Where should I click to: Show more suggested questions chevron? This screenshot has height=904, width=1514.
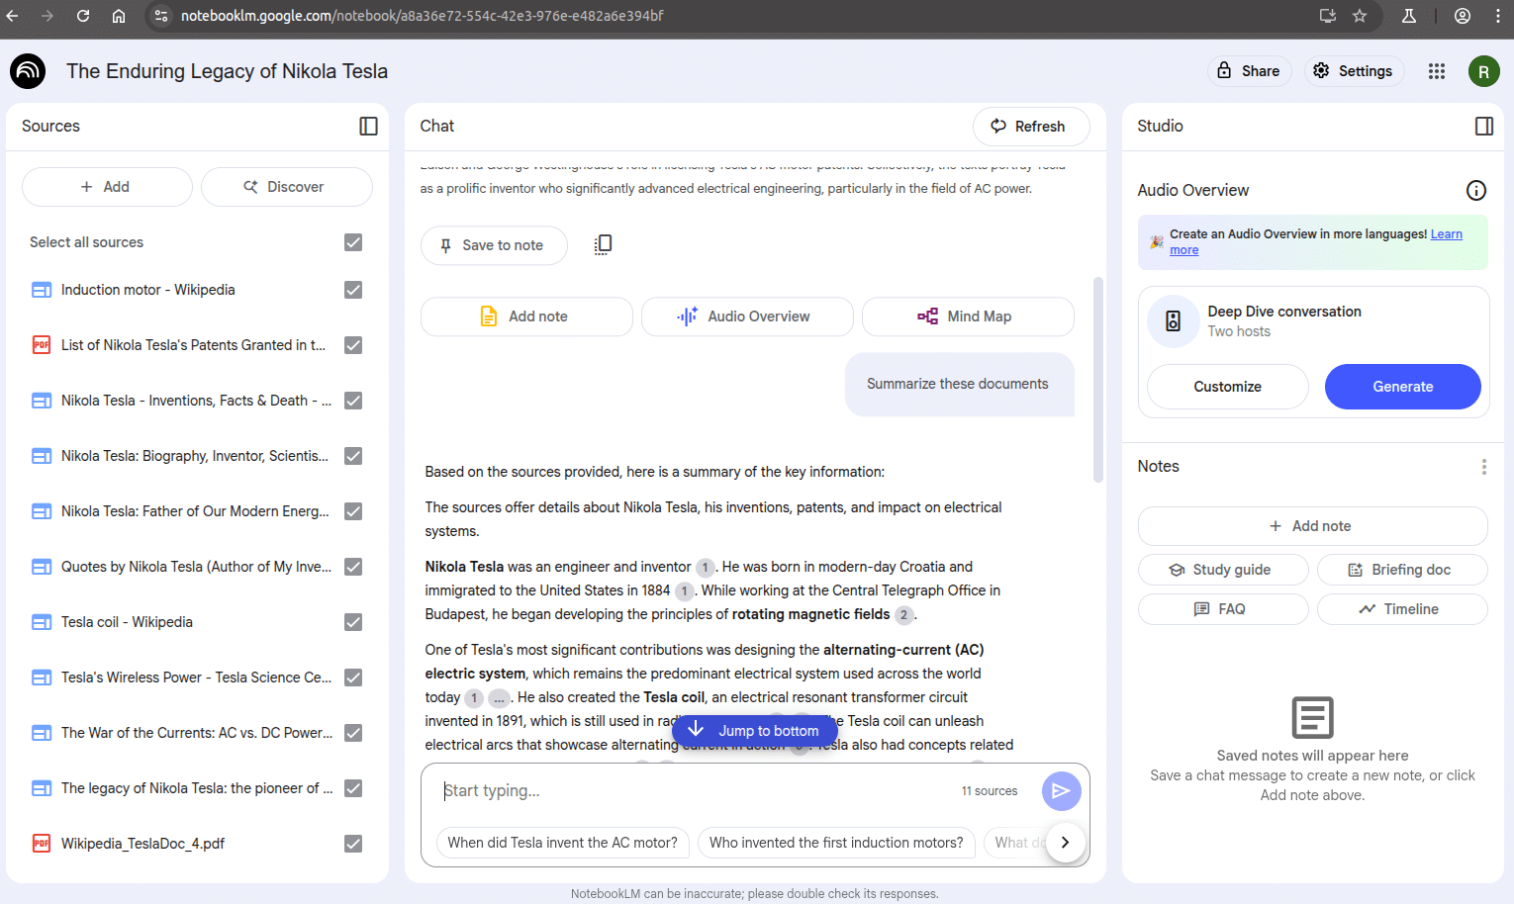(x=1065, y=843)
